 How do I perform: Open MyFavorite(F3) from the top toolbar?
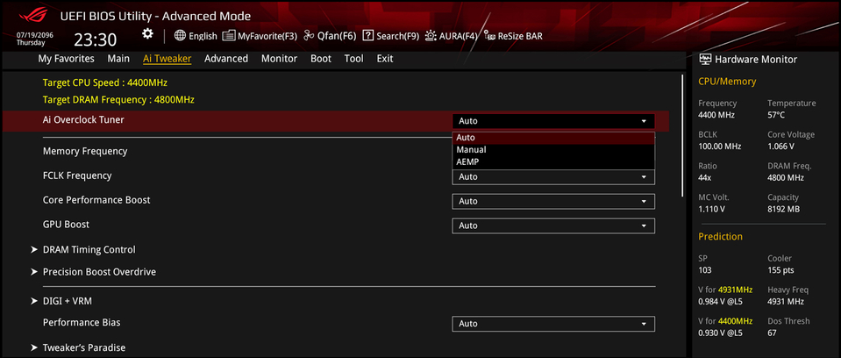[260, 36]
